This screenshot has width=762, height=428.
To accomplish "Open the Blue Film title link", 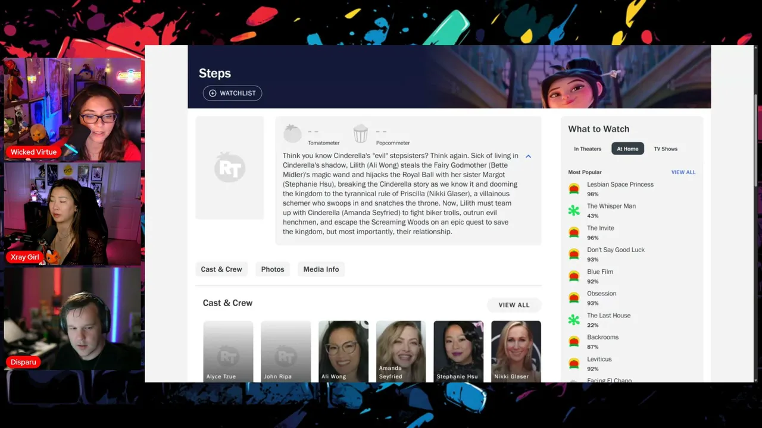I will [x=600, y=272].
